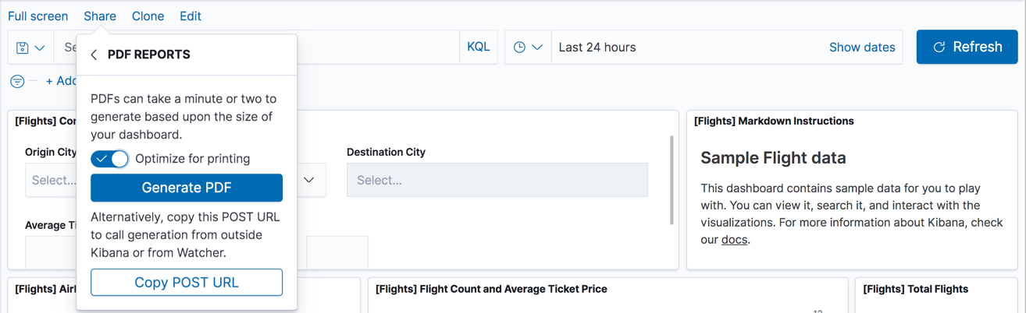The height and width of the screenshot is (313, 1026).
Task: Click the Last 24 hours time range
Action: pos(597,47)
